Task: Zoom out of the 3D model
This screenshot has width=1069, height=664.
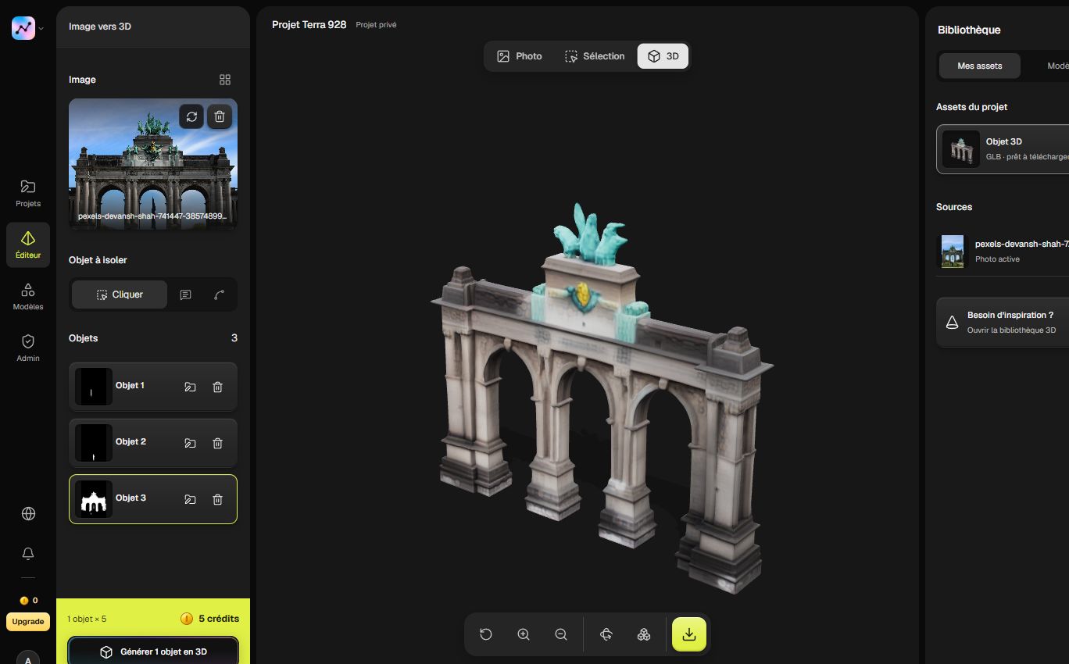Action: [x=561, y=634]
